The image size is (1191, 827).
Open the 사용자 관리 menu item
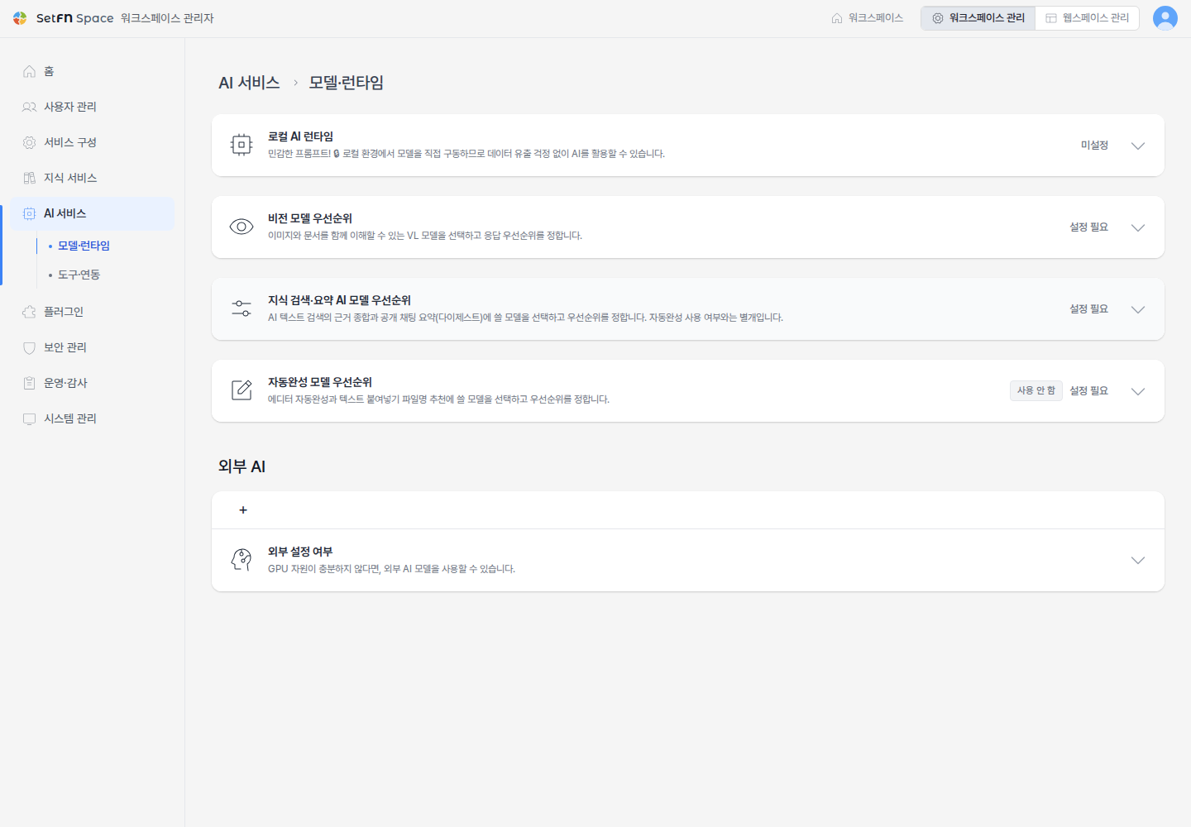point(93,107)
